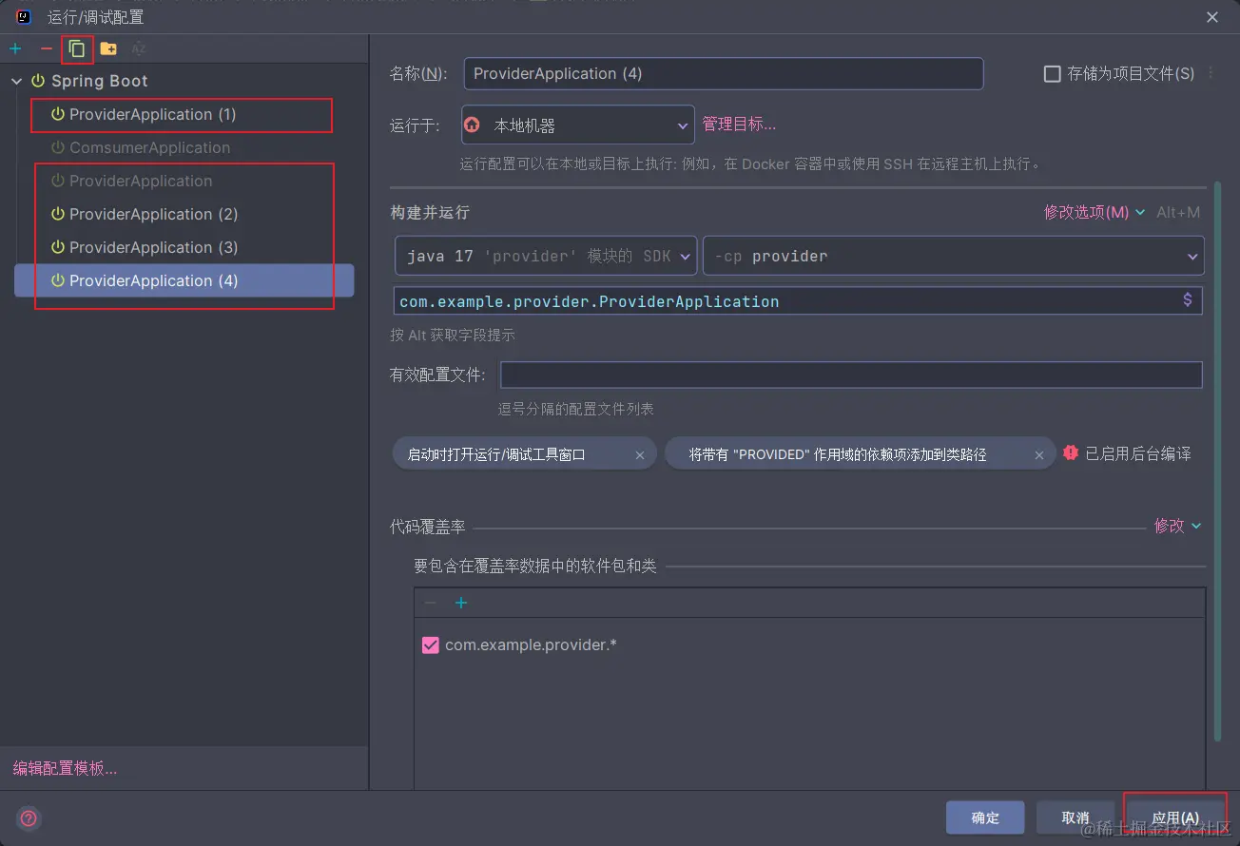1240x846 pixels.
Task: Click the com.example.provider.* package entry
Action: 532,645
